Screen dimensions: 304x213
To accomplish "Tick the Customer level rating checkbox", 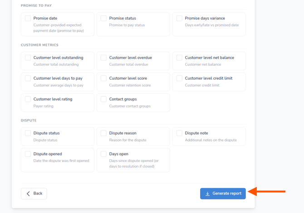I will [x=28, y=99].
